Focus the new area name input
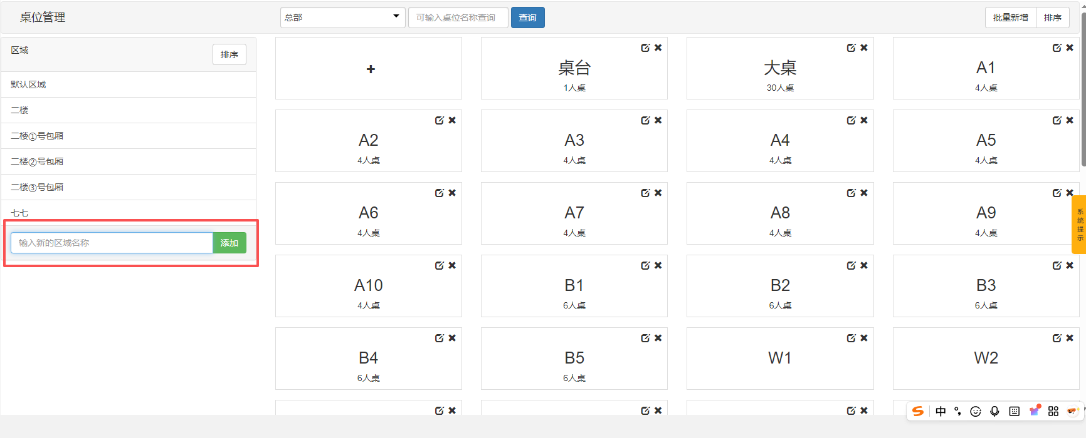The height and width of the screenshot is (438, 1086). tap(112, 243)
